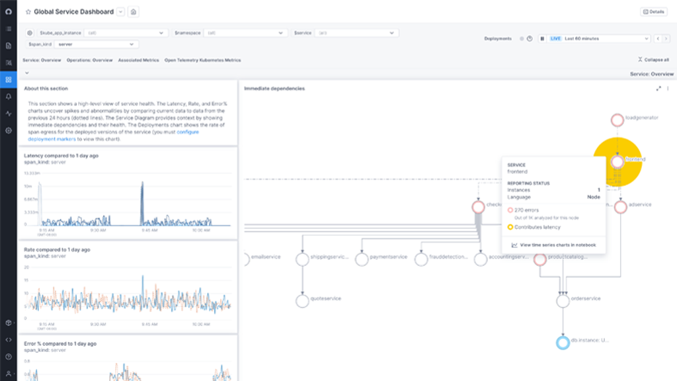Open the dashboard title dropdown chevron
The height and width of the screenshot is (381, 677).
coord(120,12)
